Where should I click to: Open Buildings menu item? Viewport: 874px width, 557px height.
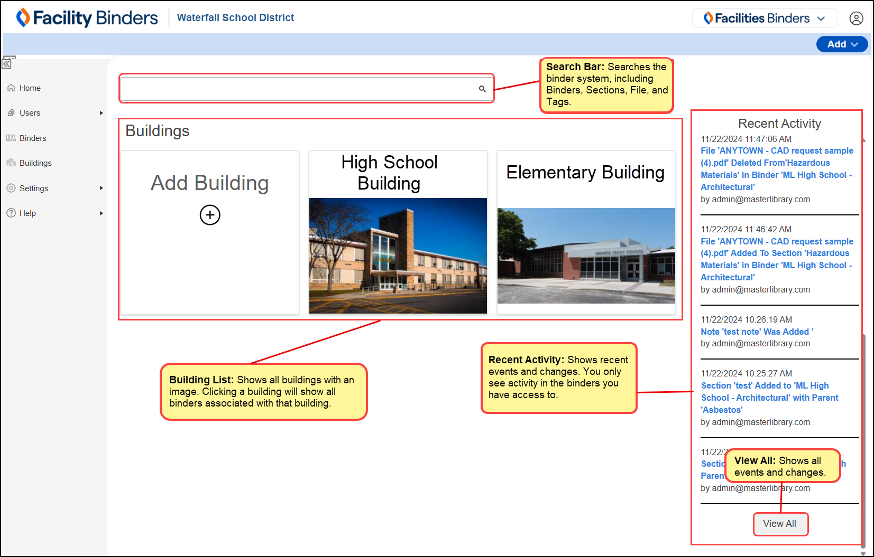(x=35, y=163)
